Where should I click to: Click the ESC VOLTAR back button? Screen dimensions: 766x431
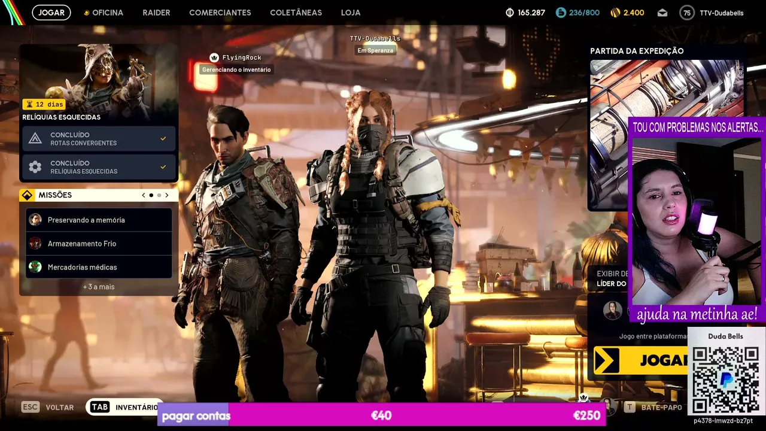[48, 407]
